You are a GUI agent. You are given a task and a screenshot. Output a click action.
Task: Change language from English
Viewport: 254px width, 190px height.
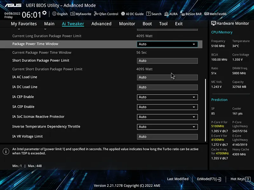[62, 14]
